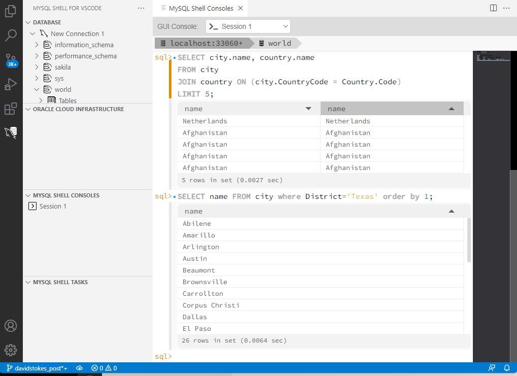
Task: Open Source Control view with 3K+ badge
Action: [11, 60]
